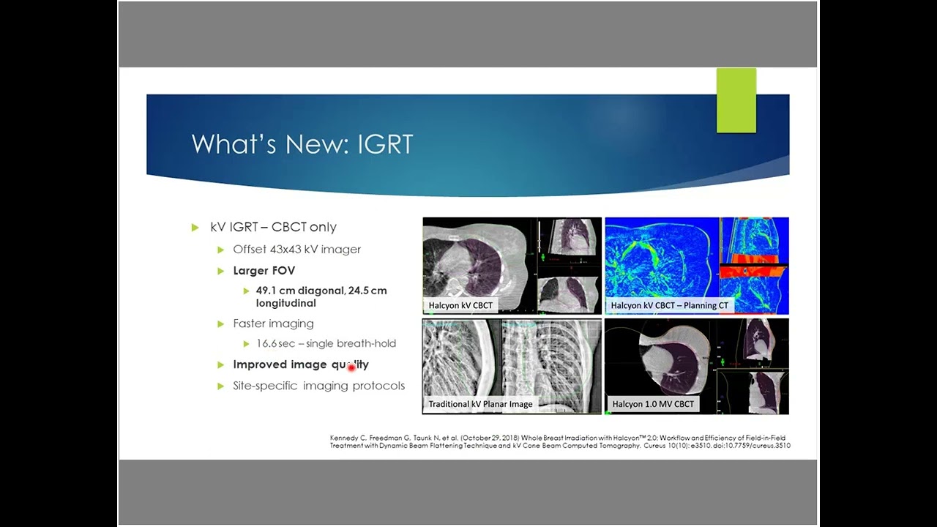This screenshot has width=937, height=527.
Task: Click the "Site-specific imaging protocols" bullet
Action: point(318,386)
